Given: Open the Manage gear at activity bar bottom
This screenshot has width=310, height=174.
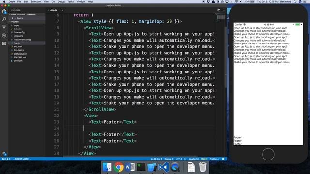Looking at the screenshot, I should [4, 154].
